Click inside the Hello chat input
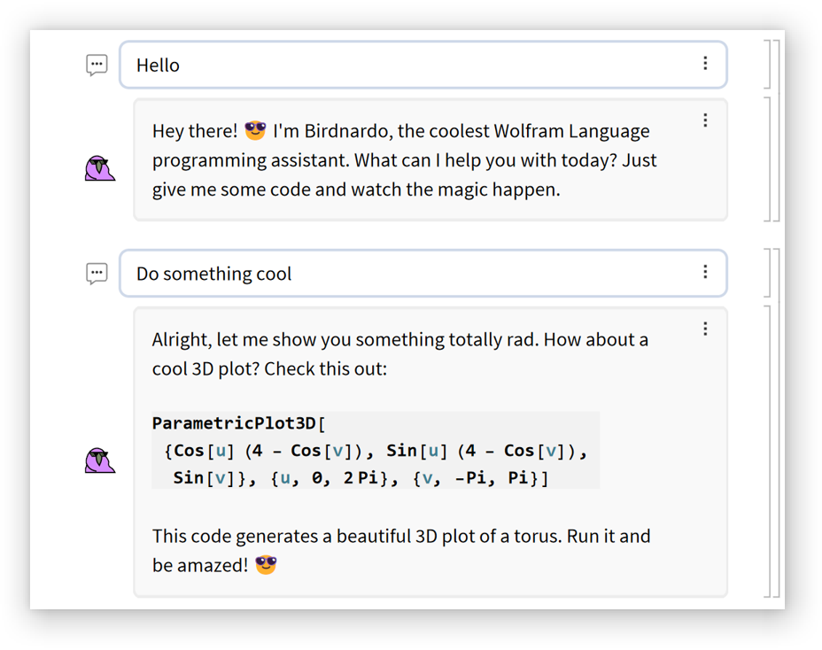Viewport: 822px width, 650px height. click(399, 65)
